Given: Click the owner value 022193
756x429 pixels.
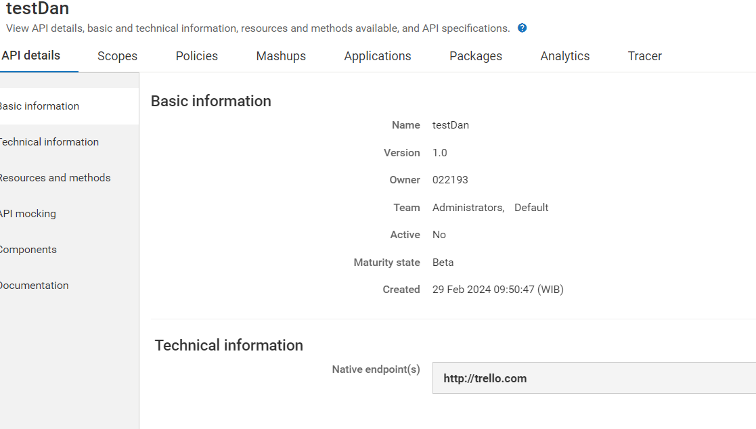Looking at the screenshot, I should 450,180.
